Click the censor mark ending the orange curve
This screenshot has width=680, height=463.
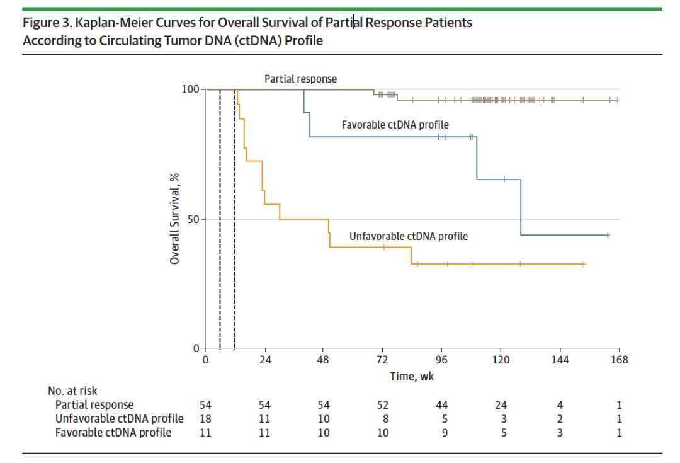pos(584,264)
